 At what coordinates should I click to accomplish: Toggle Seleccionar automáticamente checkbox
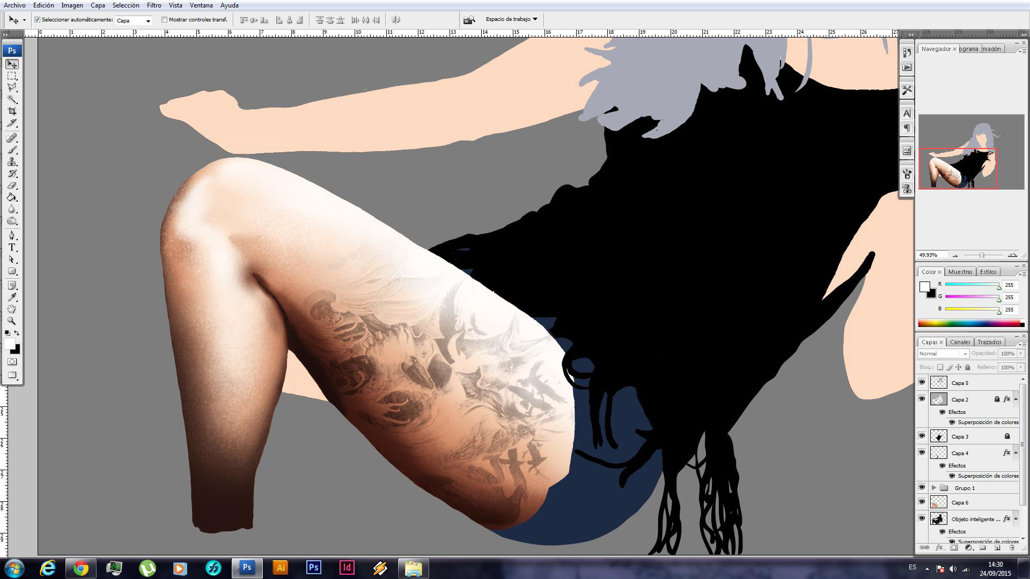click(38, 20)
